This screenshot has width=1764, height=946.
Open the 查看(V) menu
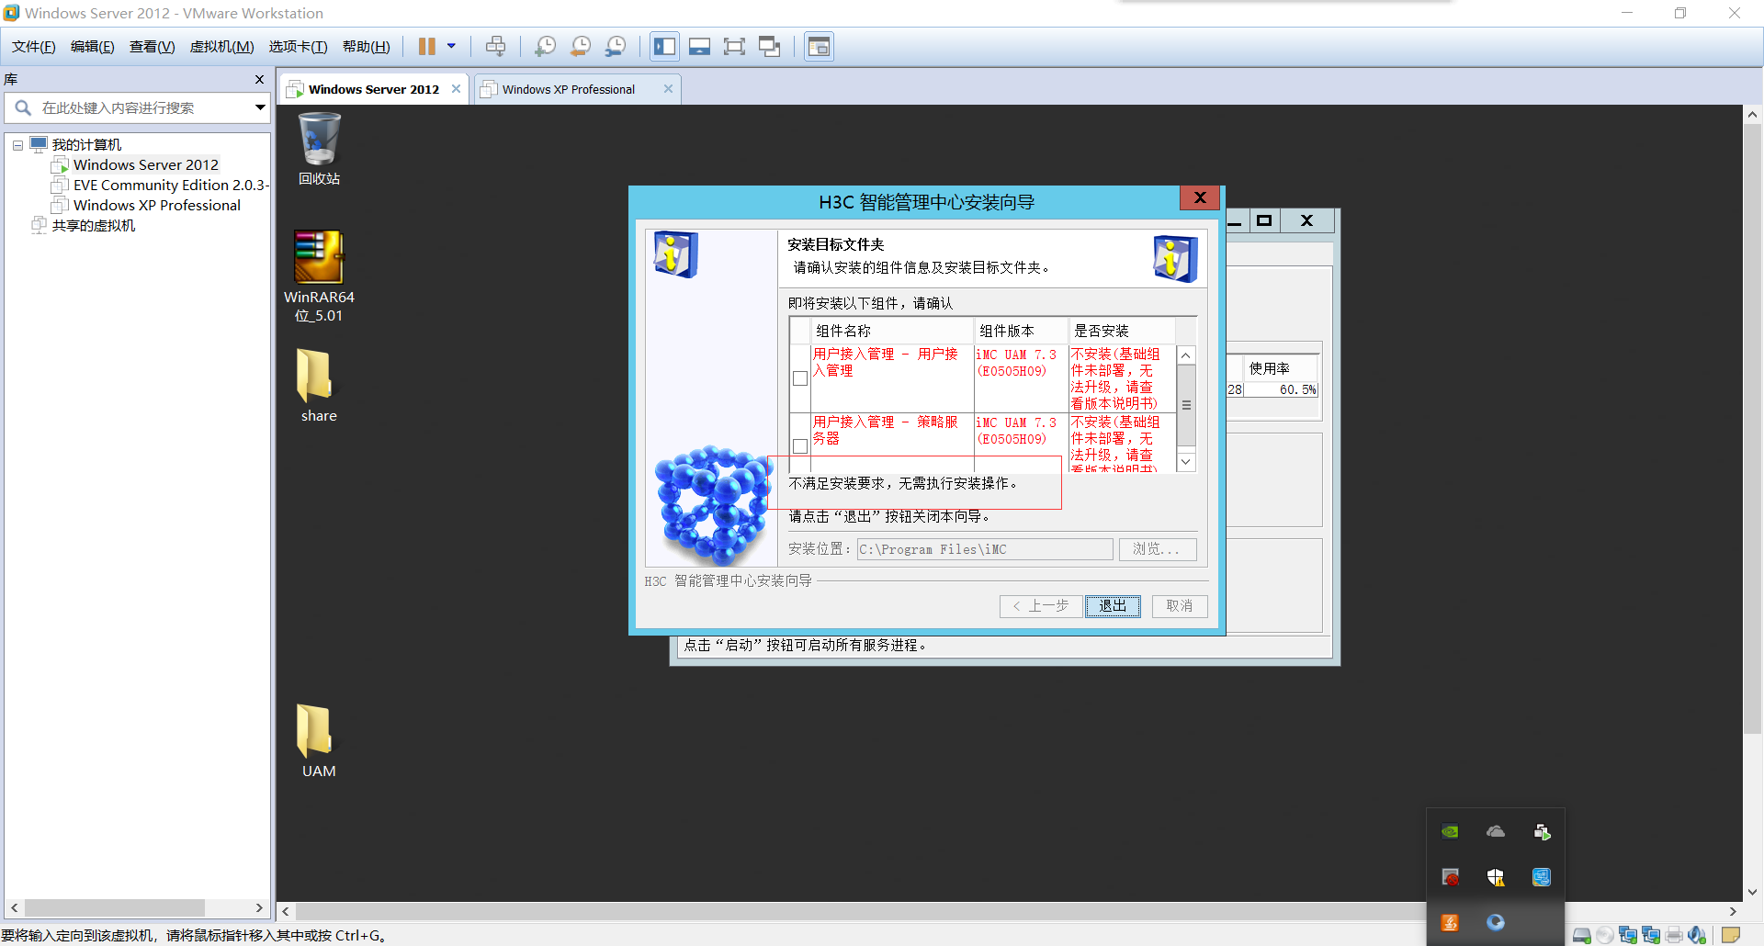[153, 47]
